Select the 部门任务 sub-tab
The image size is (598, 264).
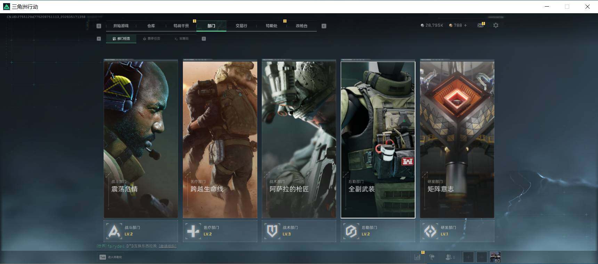(121, 39)
